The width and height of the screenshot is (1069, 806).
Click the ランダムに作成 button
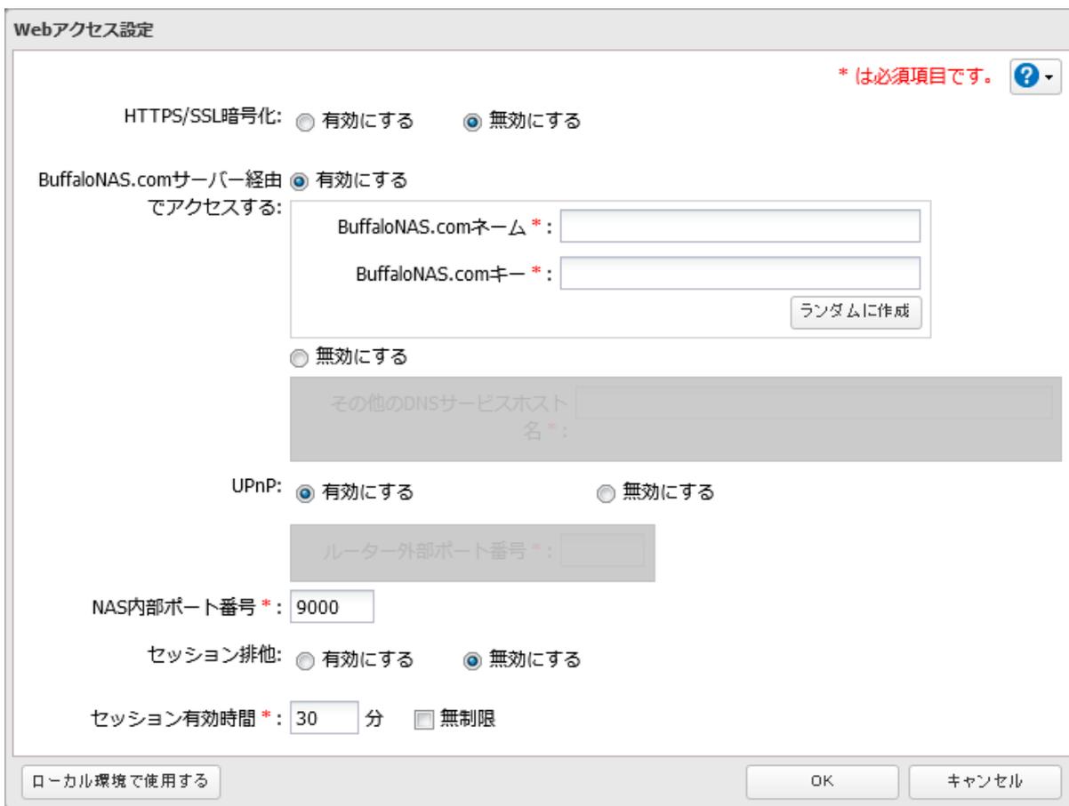pyautogui.click(x=855, y=312)
